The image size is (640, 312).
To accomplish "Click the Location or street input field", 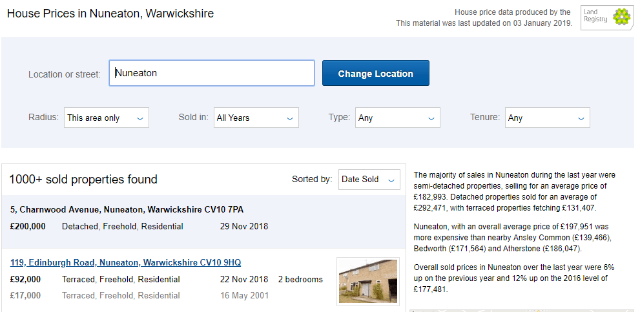I will click(x=211, y=73).
